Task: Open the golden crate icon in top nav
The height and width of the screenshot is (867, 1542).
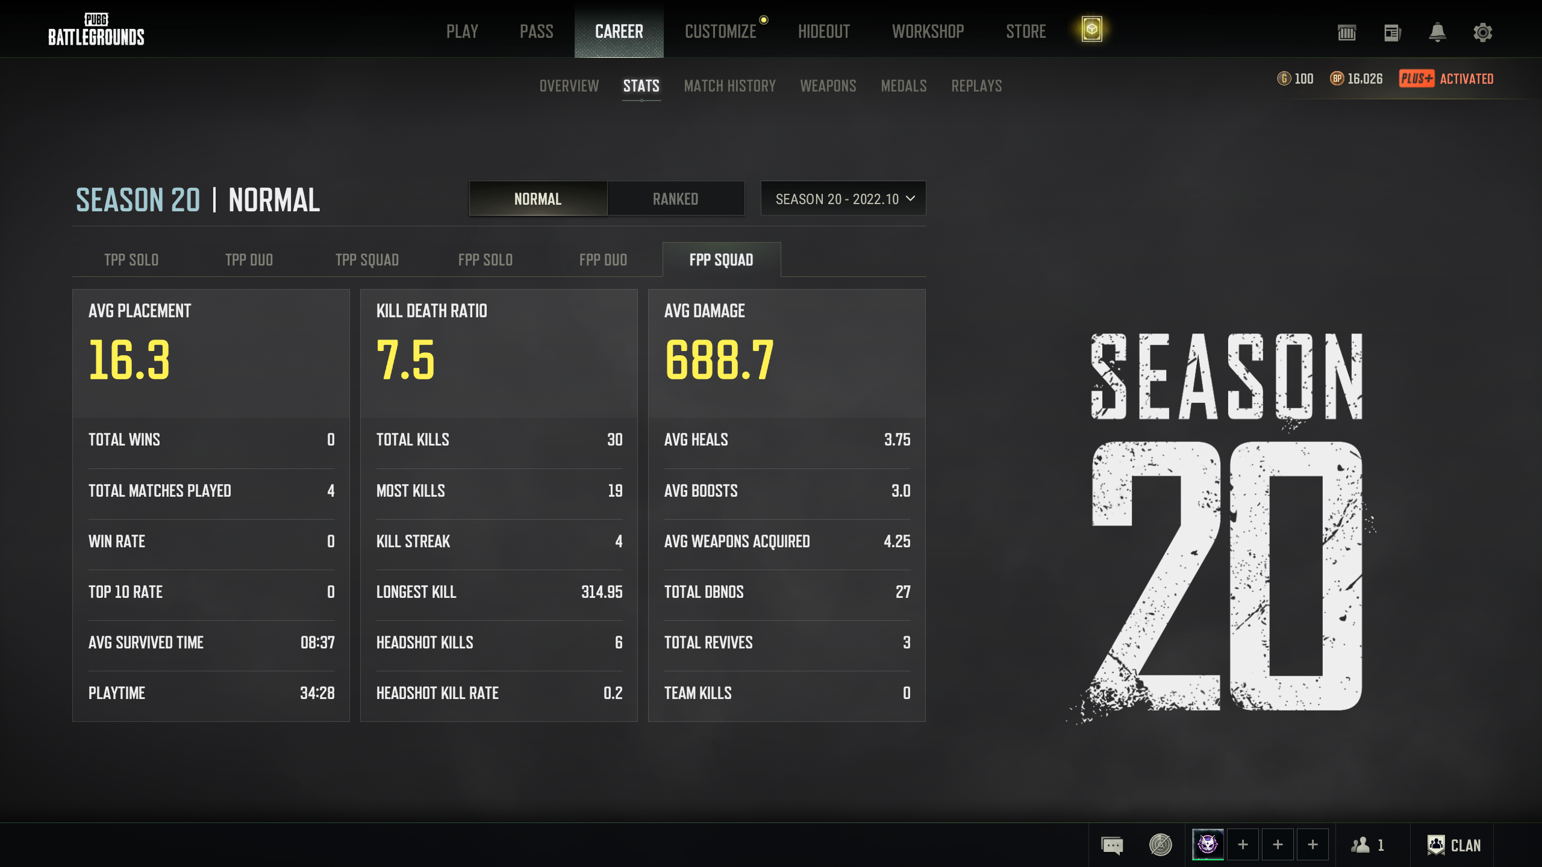Action: [x=1091, y=29]
